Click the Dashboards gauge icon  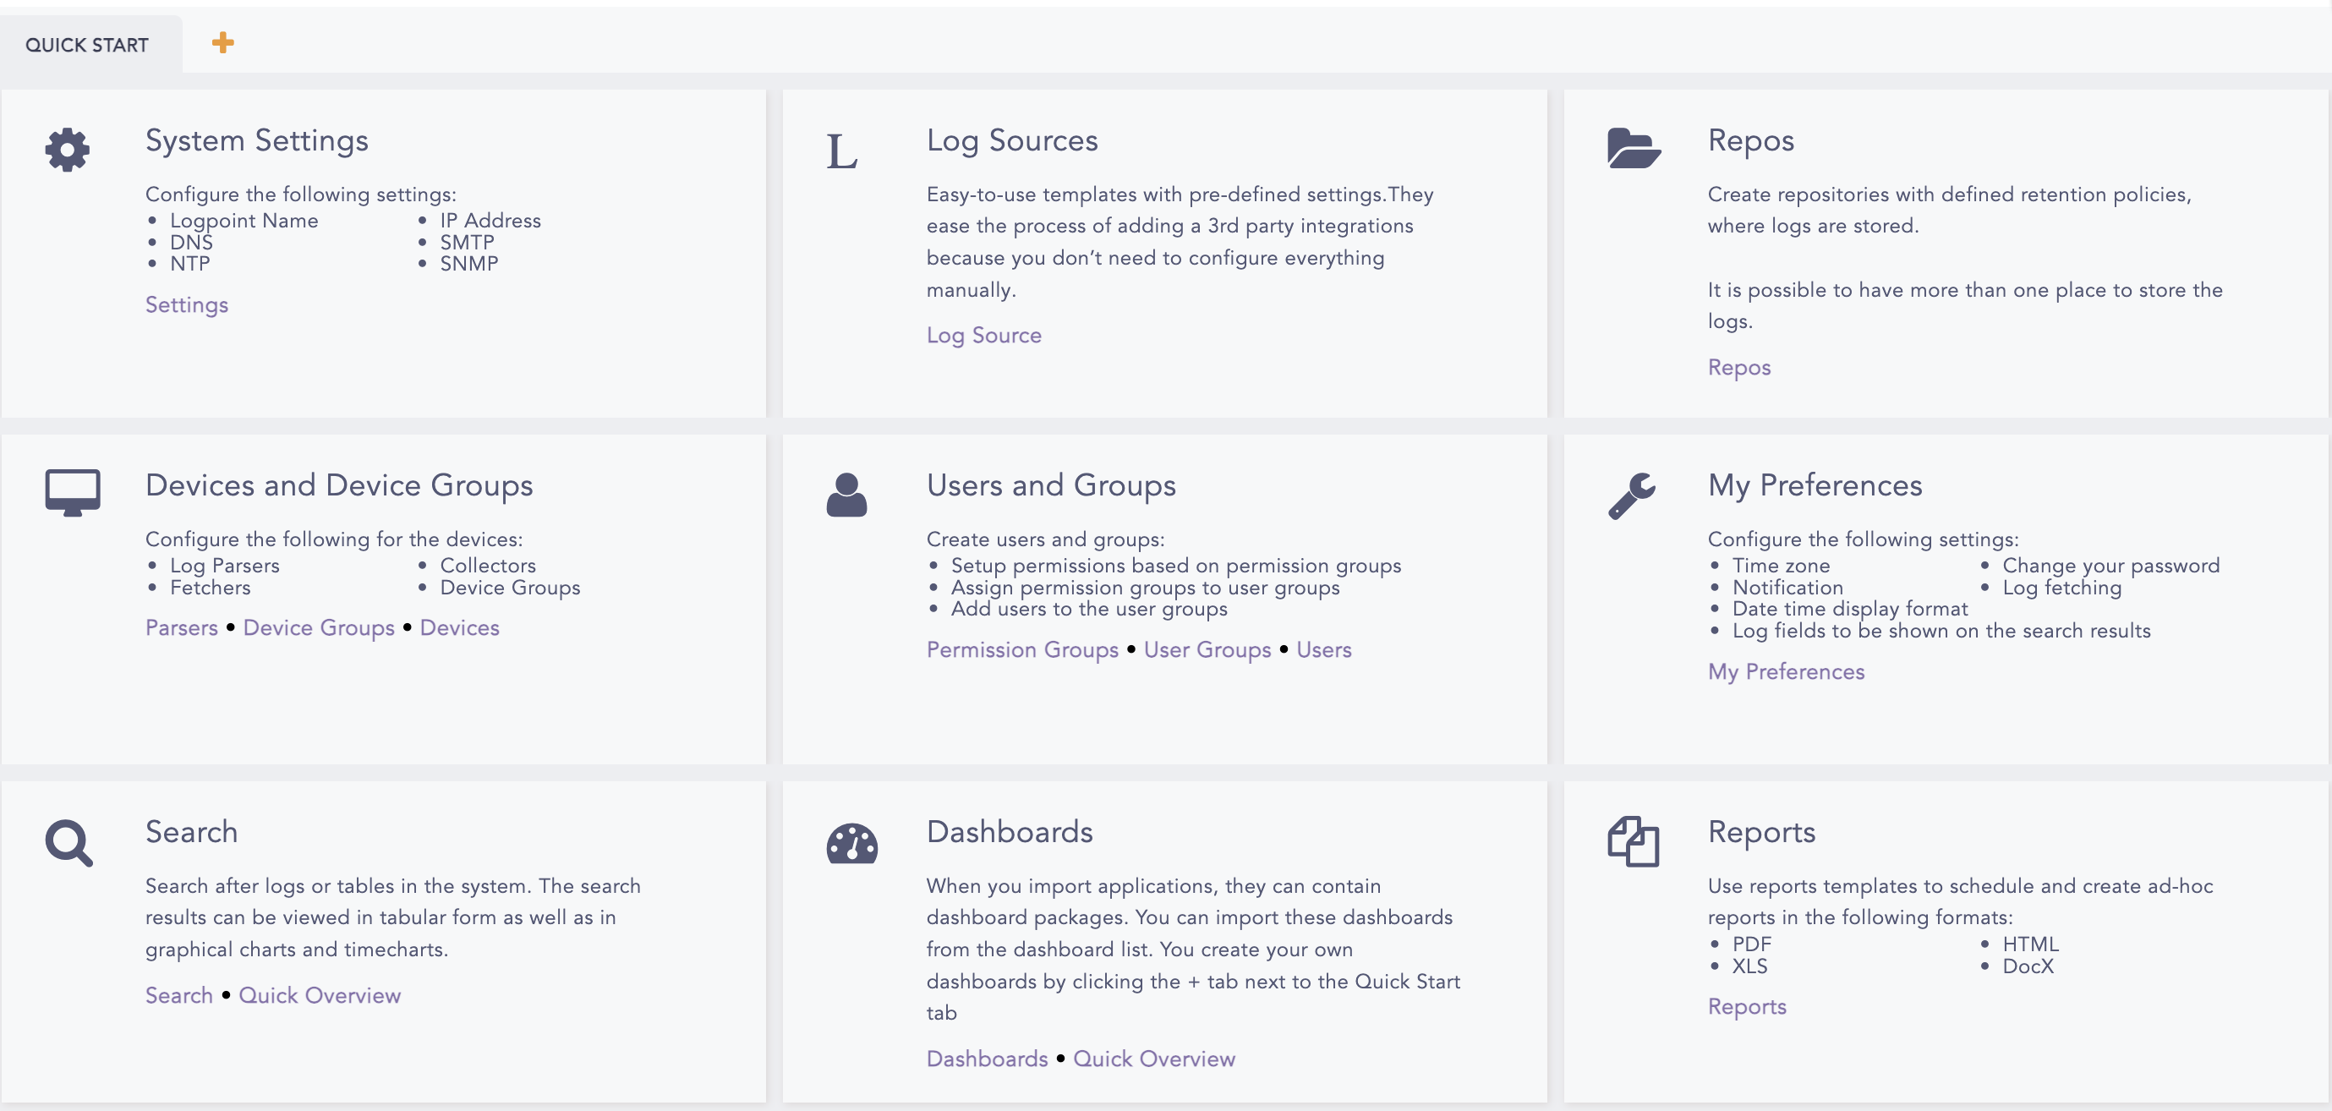click(851, 844)
